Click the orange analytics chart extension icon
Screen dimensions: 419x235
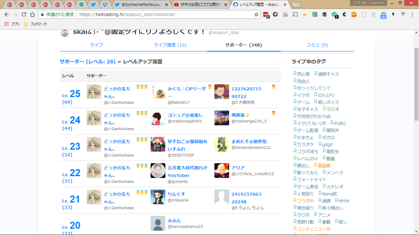[354, 14]
